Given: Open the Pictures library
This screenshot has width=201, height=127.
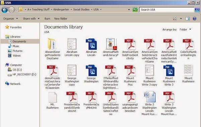Looking at the screenshot, I should coord(15,51).
